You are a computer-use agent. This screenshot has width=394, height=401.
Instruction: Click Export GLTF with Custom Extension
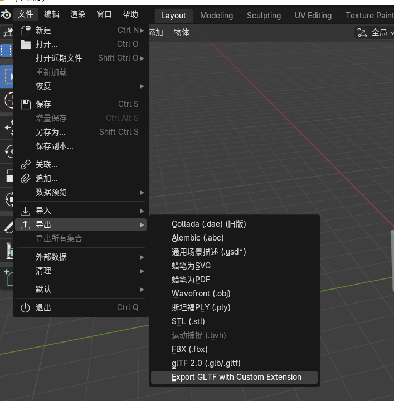tap(235, 377)
